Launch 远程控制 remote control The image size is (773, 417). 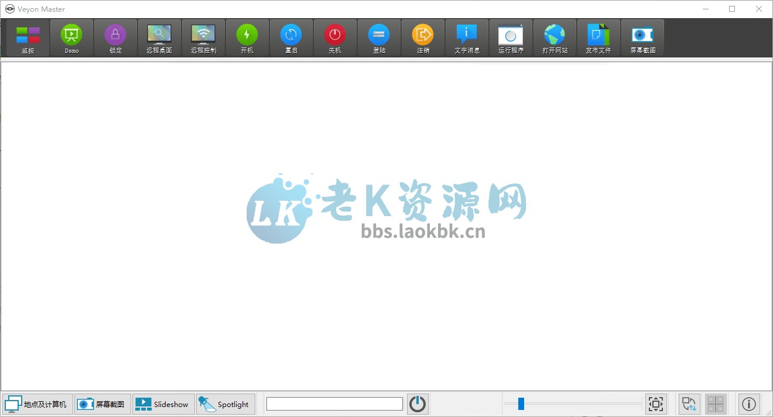click(203, 38)
